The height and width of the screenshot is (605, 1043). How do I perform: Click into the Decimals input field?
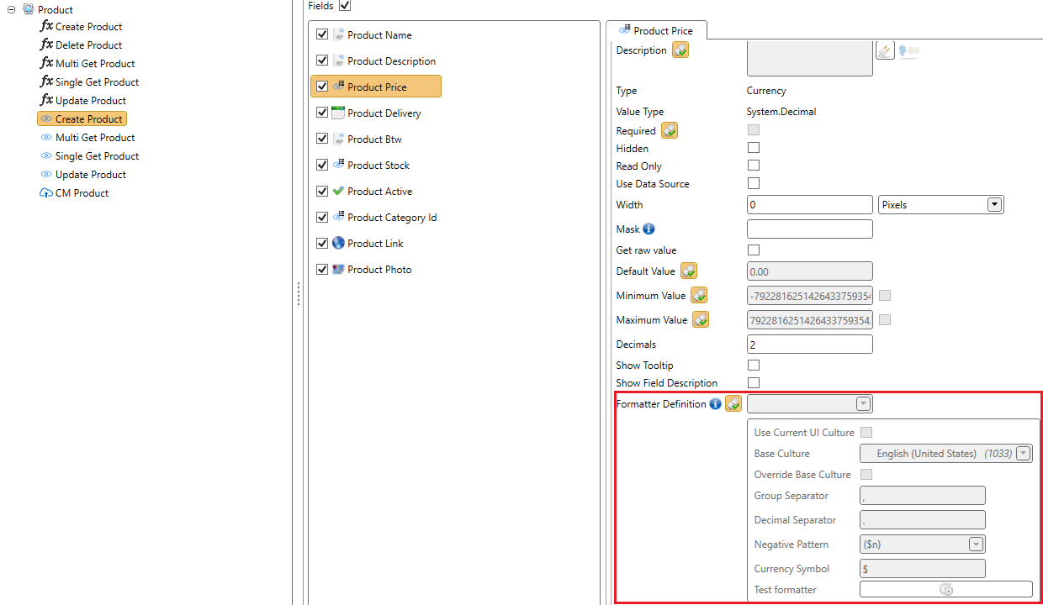(x=810, y=344)
